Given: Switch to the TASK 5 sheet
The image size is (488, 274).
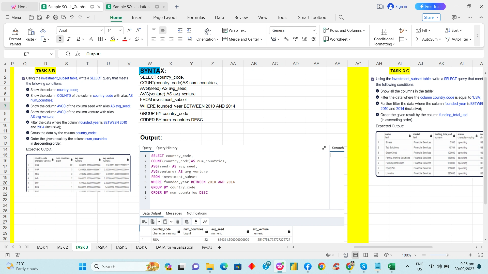Looking at the screenshot, I should [121, 247].
